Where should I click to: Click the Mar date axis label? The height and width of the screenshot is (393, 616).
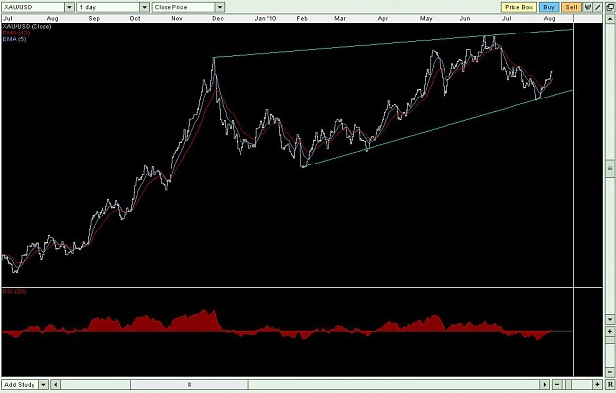(x=340, y=18)
